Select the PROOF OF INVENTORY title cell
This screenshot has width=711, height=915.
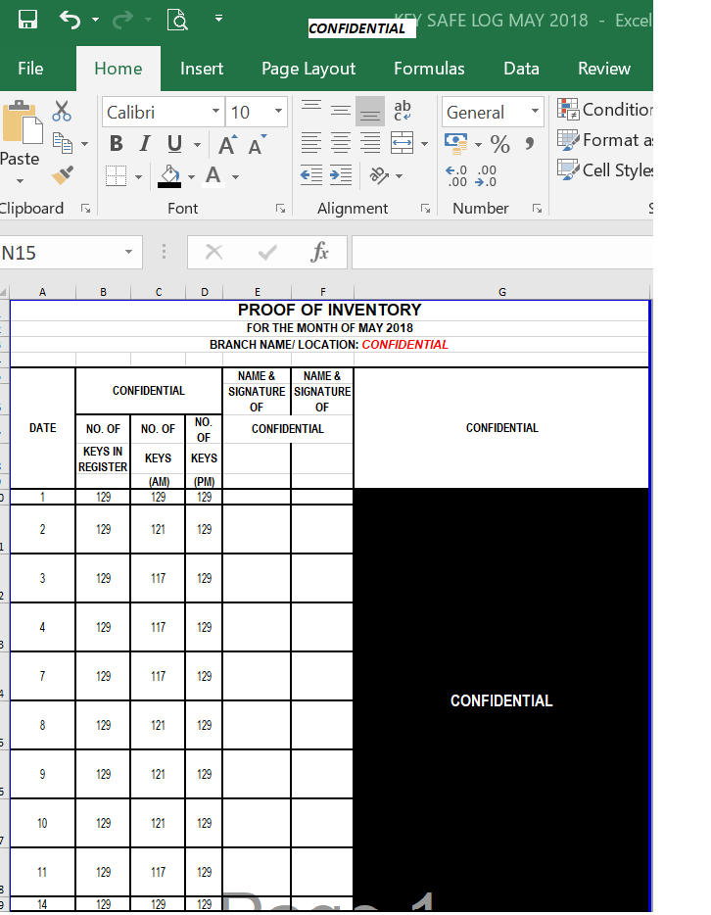click(x=329, y=310)
